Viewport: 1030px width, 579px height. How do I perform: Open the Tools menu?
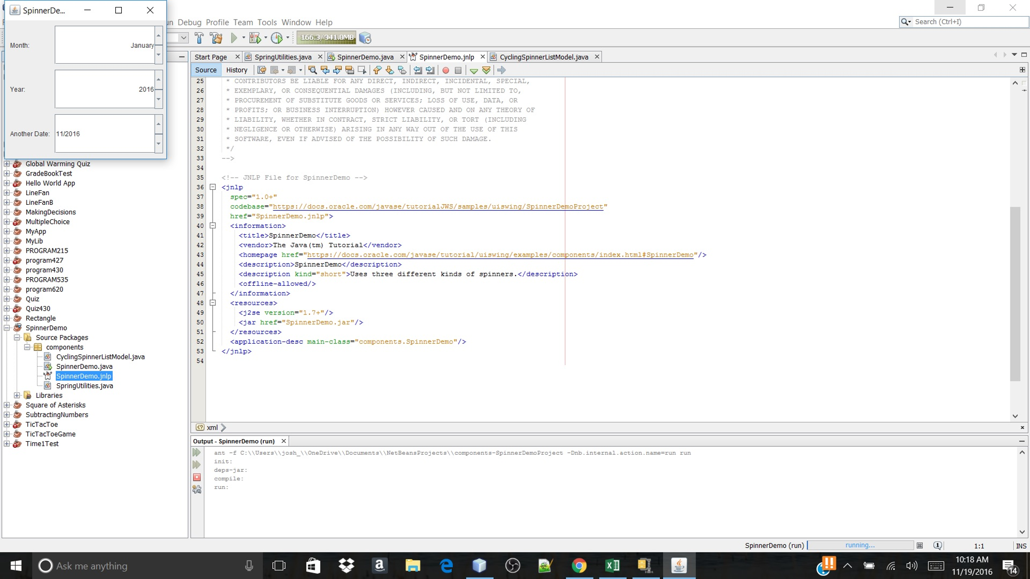click(267, 22)
